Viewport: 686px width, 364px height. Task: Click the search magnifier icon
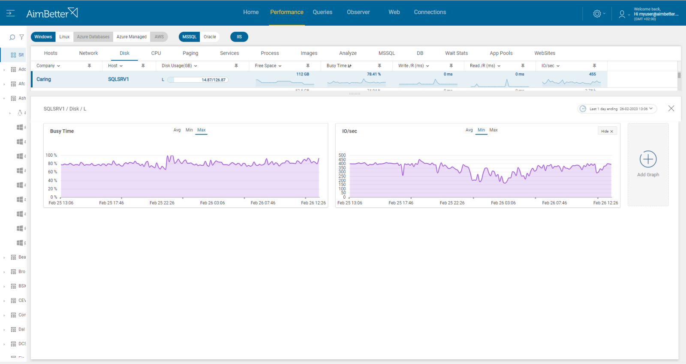12,37
